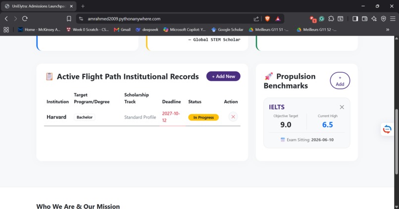Expand hidden bookmarks chevron
399x209 pixels.
coord(387,30)
